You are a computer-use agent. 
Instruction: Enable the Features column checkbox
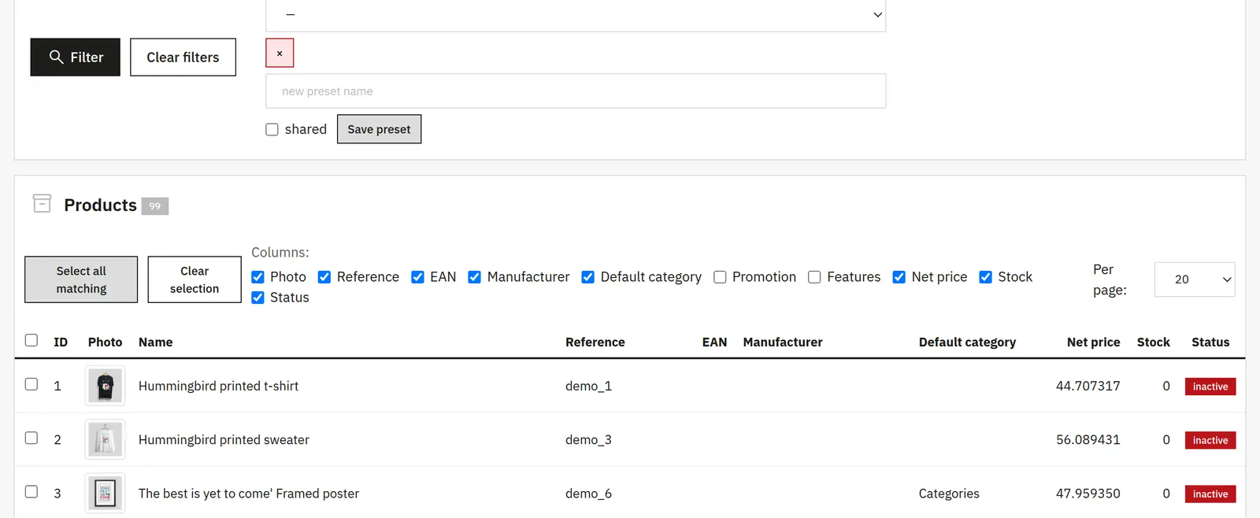814,277
